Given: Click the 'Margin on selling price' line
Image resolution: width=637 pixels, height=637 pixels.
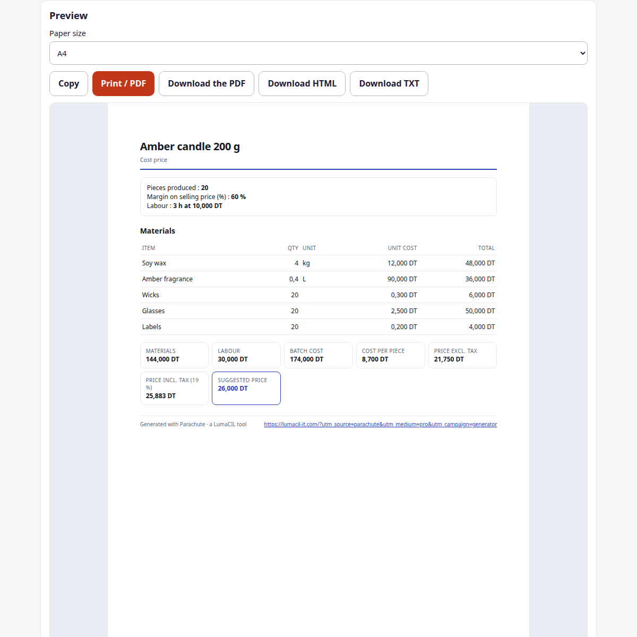Looking at the screenshot, I should click(x=196, y=197).
